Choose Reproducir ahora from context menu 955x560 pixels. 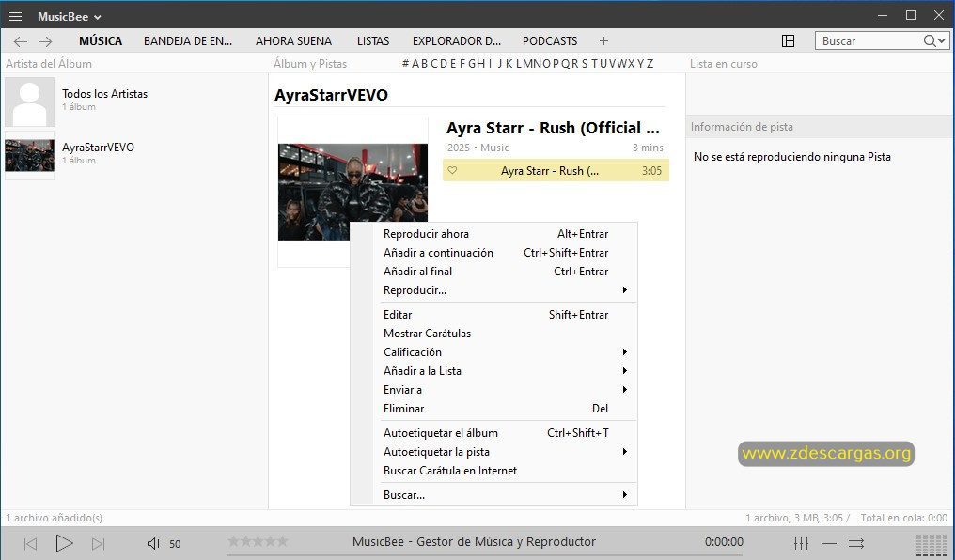[x=493, y=234]
